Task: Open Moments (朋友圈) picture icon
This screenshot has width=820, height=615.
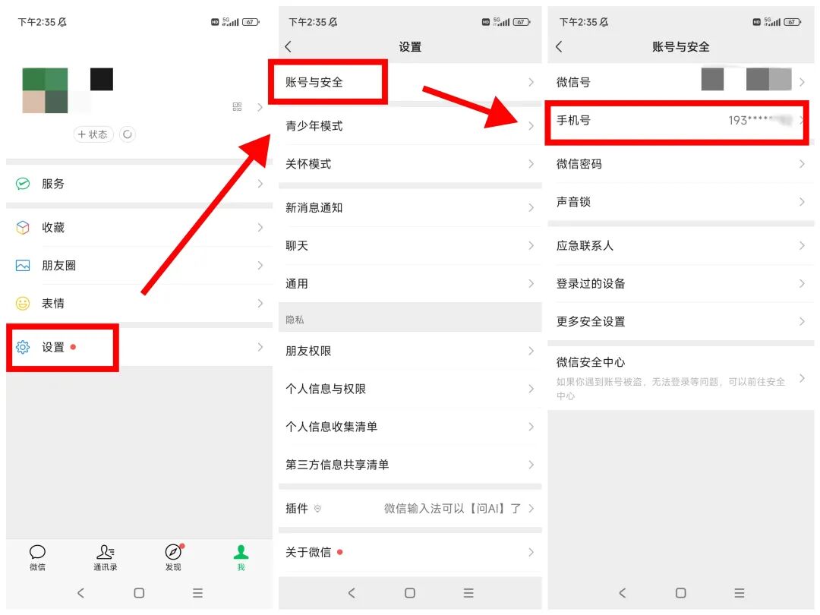Action: 22,265
